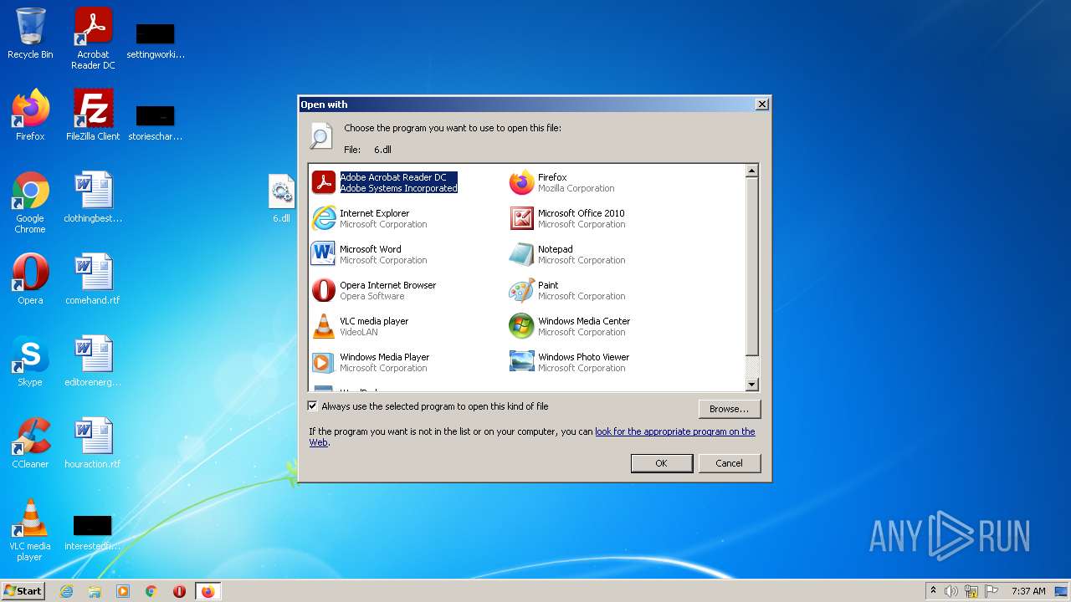Click the file name text '6.dll' in dialog
This screenshot has height=602, width=1071.
tap(382, 150)
